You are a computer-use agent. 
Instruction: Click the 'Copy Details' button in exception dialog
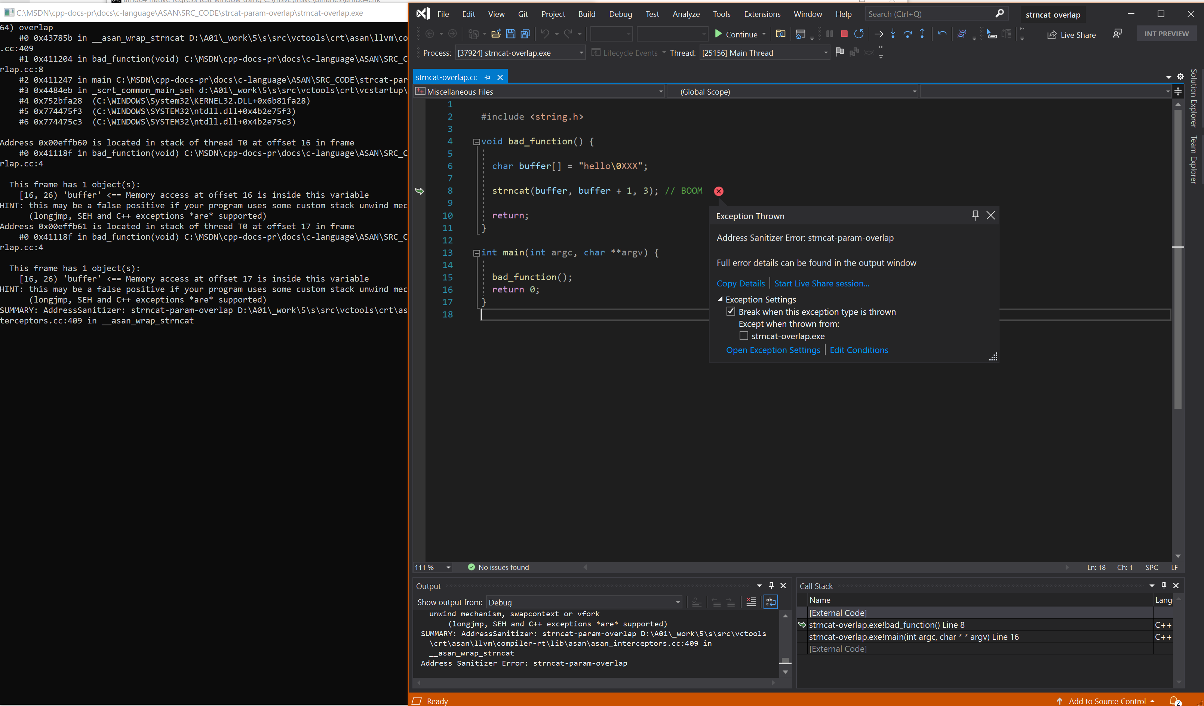coord(738,283)
